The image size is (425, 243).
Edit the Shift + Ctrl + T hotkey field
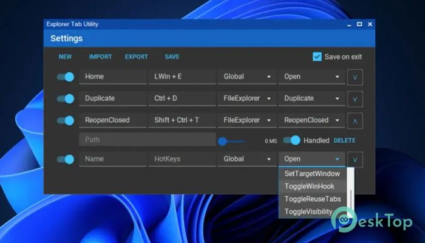point(182,120)
